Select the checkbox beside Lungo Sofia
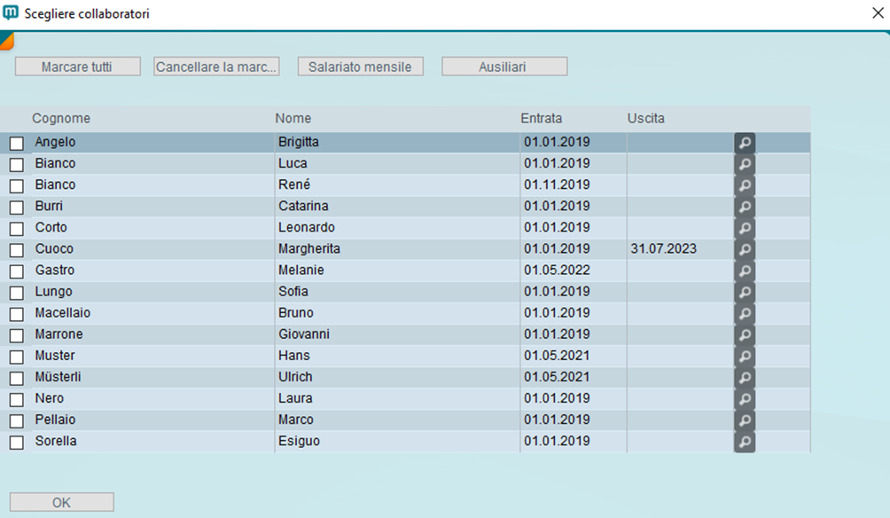This screenshot has width=890, height=518. point(17,293)
